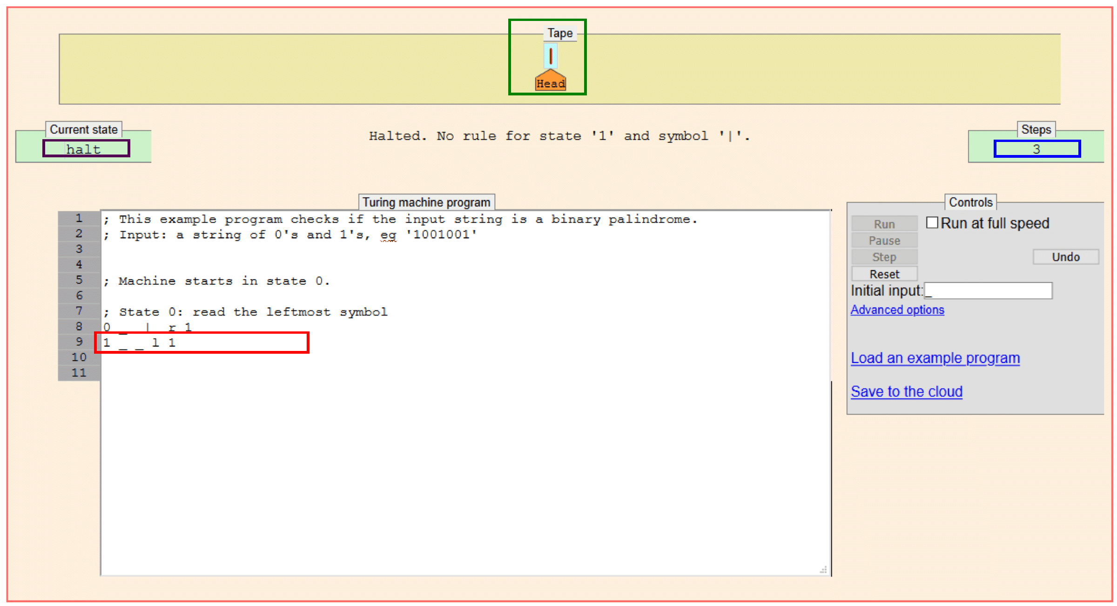Enable Run at full speed checkbox
This screenshot has width=1117, height=606.
pyautogui.click(x=932, y=223)
